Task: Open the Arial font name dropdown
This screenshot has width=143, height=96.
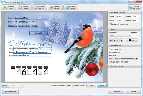Action: pos(120,36)
